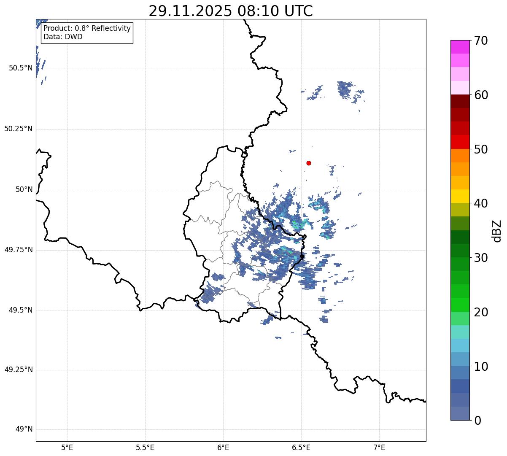
Task: Click the 6.5°E longitude label
Action: (301, 447)
